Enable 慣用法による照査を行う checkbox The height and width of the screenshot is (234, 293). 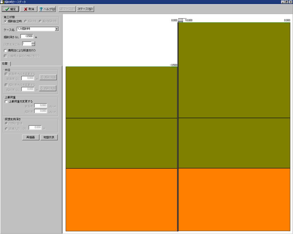[5, 51]
